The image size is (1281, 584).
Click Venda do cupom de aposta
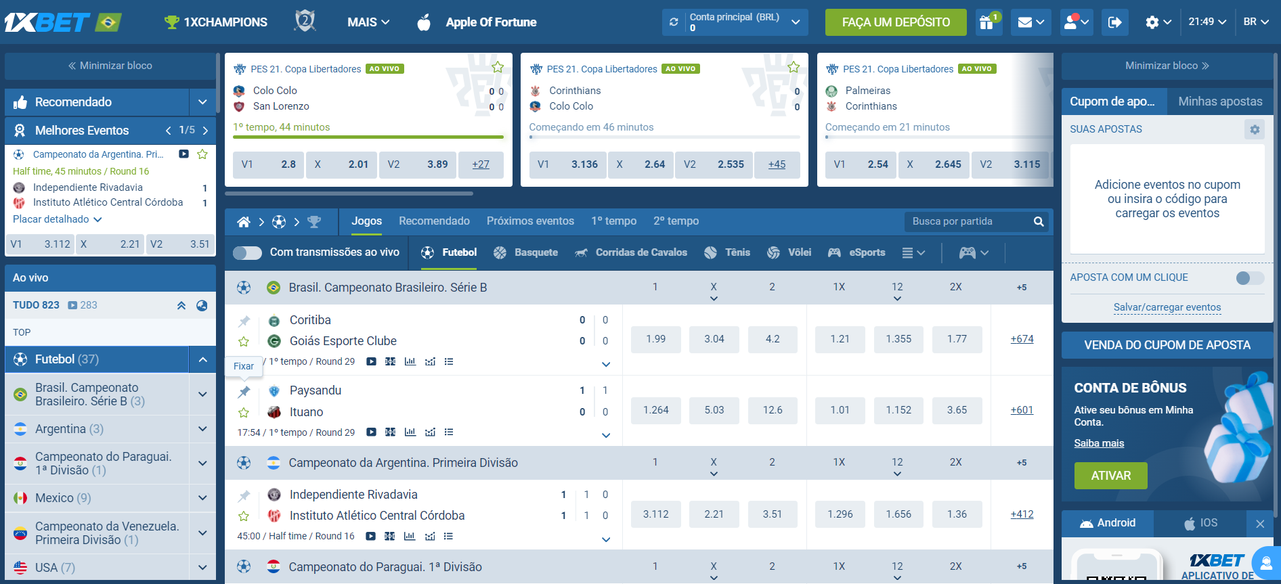1167,345
